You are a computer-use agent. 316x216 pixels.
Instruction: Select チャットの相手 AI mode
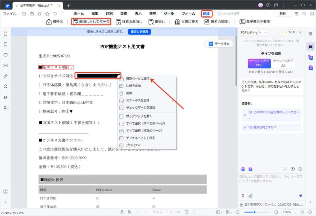click(283, 63)
